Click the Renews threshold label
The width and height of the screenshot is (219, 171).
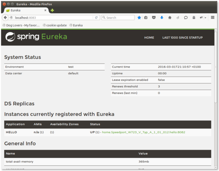125,86
